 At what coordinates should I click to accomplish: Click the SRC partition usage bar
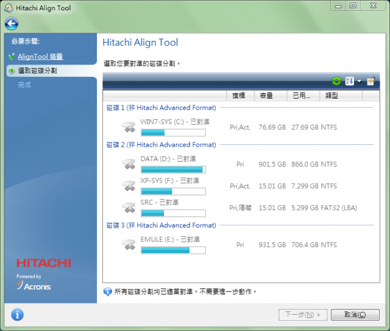[x=173, y=213]
